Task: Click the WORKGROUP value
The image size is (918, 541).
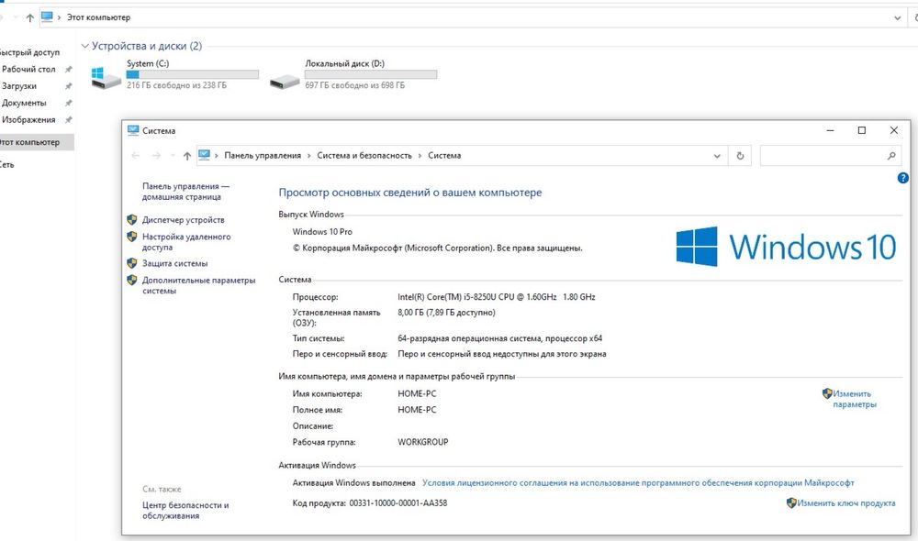Action: click(422, 442)
